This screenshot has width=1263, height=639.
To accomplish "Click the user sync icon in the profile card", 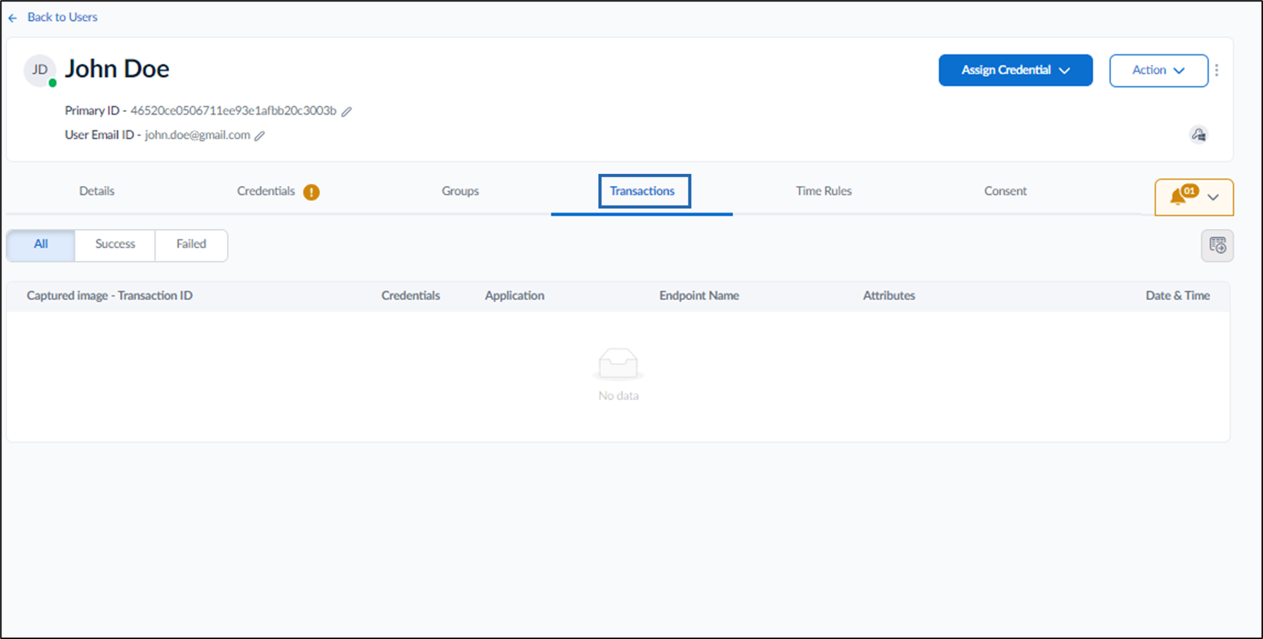I will point(1199,135).
